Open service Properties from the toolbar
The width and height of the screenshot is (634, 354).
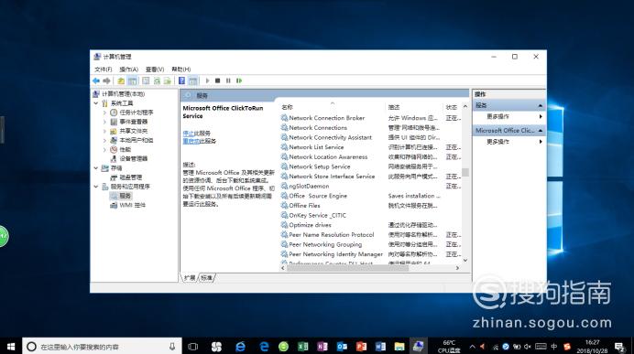(x=146, y=80)
